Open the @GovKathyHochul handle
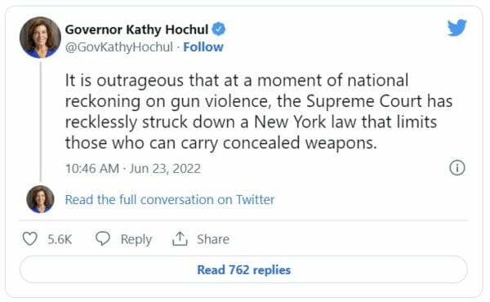This screenshot has height=302, width=490. point(118,47)
